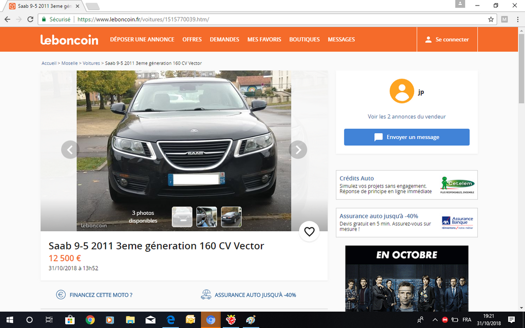Click Chrome profile user icon
The width and height of the screenshot is (525, 328).
click(x=460, y=4)
